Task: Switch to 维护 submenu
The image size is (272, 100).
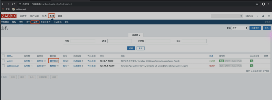Action: [28, 22]
